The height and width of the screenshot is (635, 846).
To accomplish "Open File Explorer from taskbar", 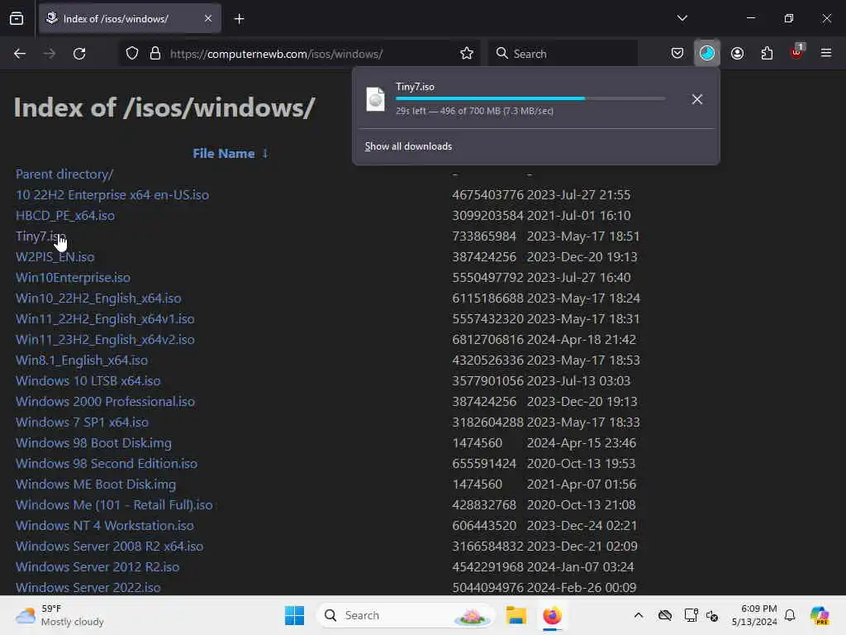I will 516,615.
